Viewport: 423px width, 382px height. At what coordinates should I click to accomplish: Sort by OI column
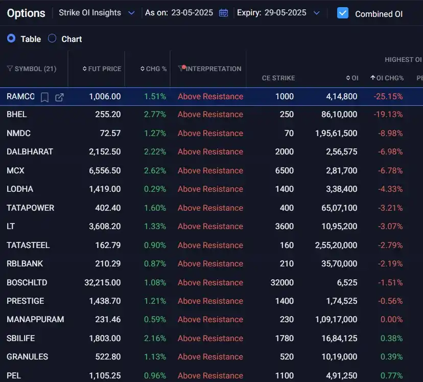pos(353,78)
